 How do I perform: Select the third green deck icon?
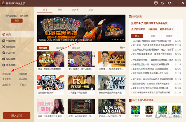point(163,110)
